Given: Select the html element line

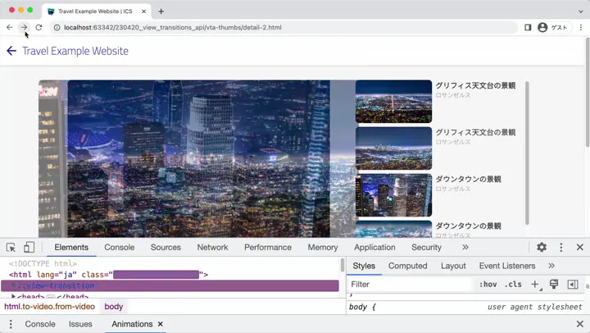Looking at the screenshot, I should [108, 275].
